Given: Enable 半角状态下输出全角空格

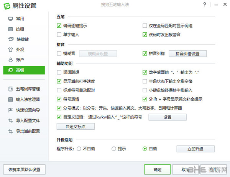Looking at the screenshot, I should pos(145,81).
